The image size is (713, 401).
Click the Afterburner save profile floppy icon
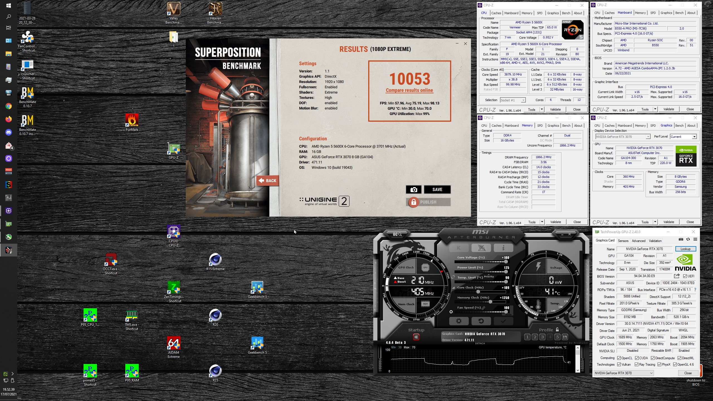565,337
